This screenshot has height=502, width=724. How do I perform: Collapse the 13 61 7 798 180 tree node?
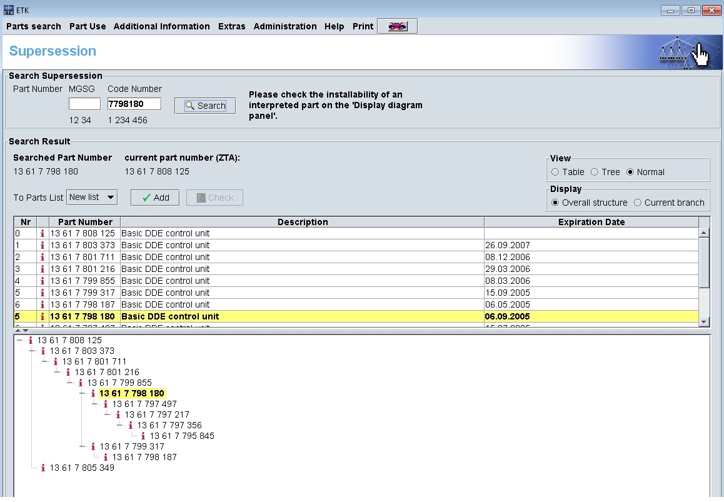pos(82,393)
